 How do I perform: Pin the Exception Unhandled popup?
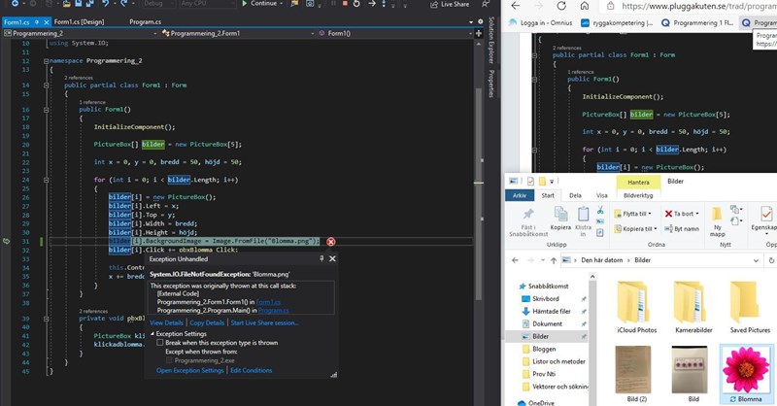pyautogui.click(x=321, y=259)
